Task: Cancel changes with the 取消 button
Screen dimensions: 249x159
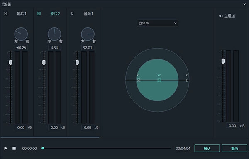Action: (234, 148)
